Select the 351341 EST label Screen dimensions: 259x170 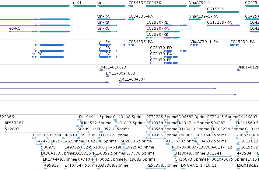(x=214, y=153)
